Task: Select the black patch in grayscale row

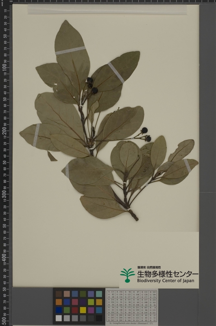Action: click(x=99, y=318)
